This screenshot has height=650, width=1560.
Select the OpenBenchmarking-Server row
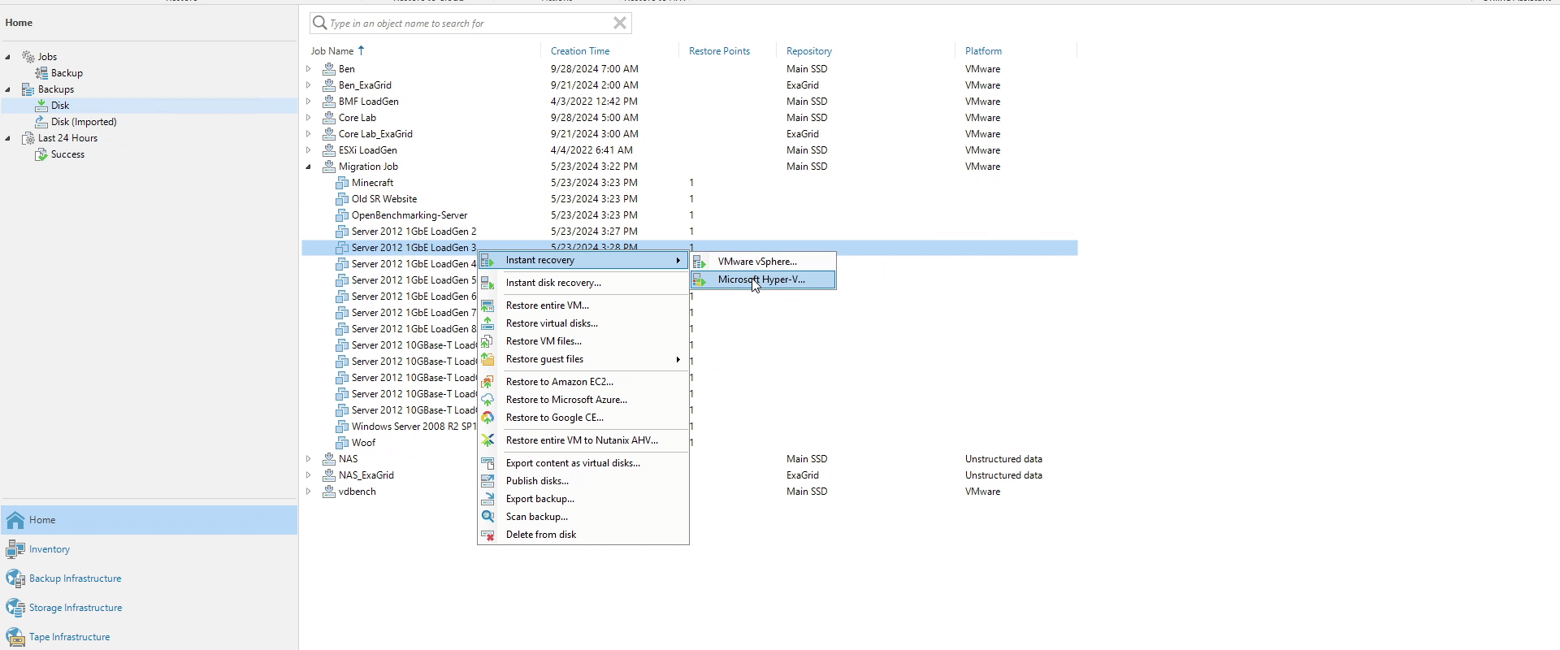(690, 215)
